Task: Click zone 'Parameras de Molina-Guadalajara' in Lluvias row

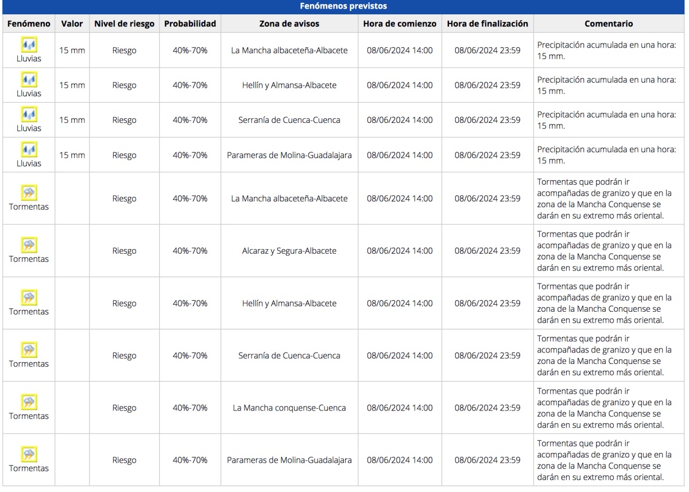Action: (289, 155)
